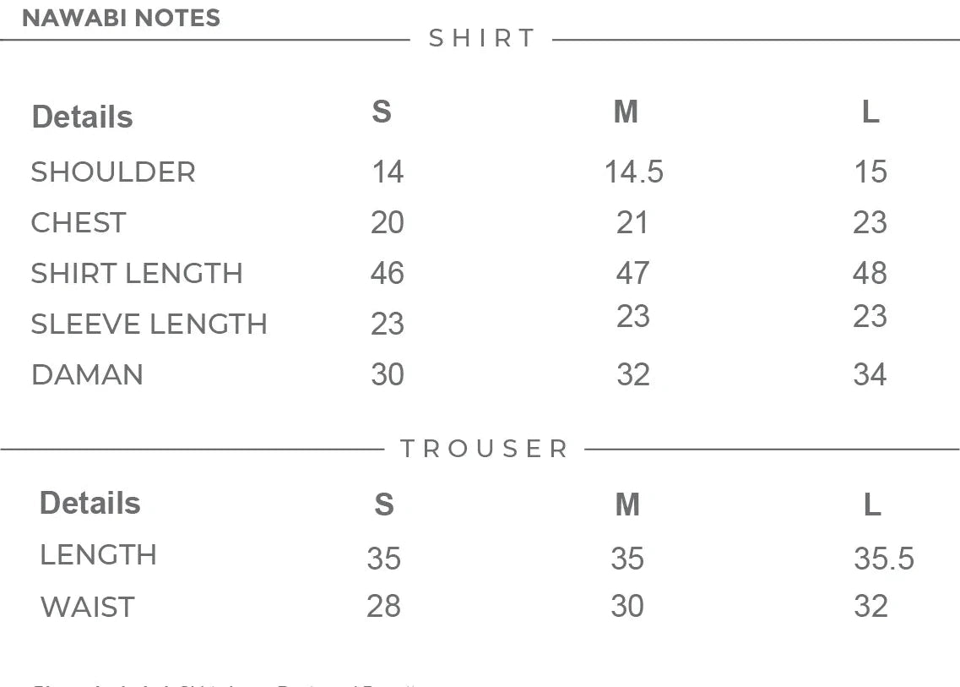Select the medium daman value

click(x=632, y=374)
